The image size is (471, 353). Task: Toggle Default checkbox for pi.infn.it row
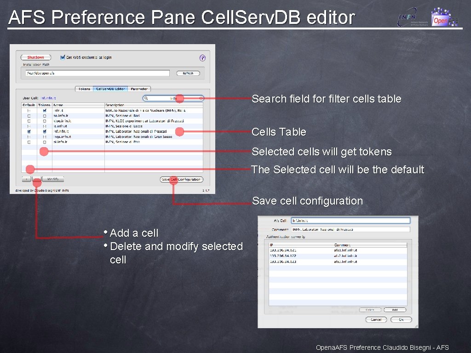point(29,142)
